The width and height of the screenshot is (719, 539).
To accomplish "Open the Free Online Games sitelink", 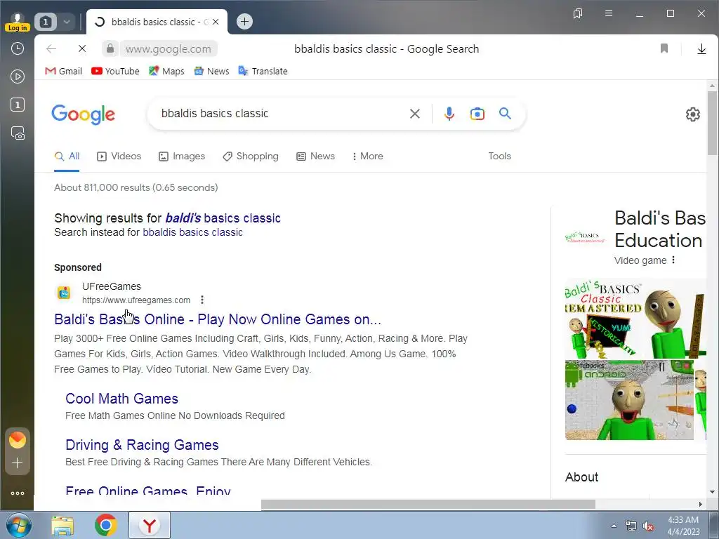I will (148, 491).
